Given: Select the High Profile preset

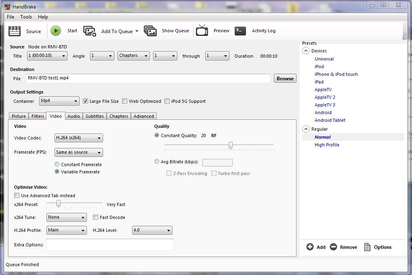Looking at the screenshot, I should (327, 145).
